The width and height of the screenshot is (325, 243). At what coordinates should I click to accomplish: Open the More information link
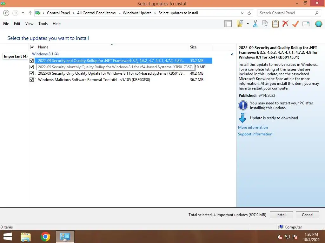(253, 128)
